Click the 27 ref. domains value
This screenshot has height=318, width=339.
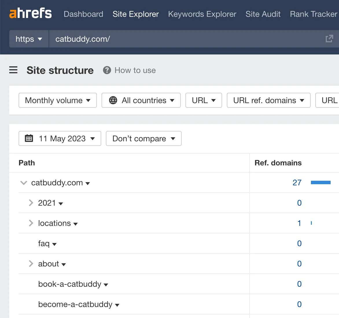click(297, 183)
